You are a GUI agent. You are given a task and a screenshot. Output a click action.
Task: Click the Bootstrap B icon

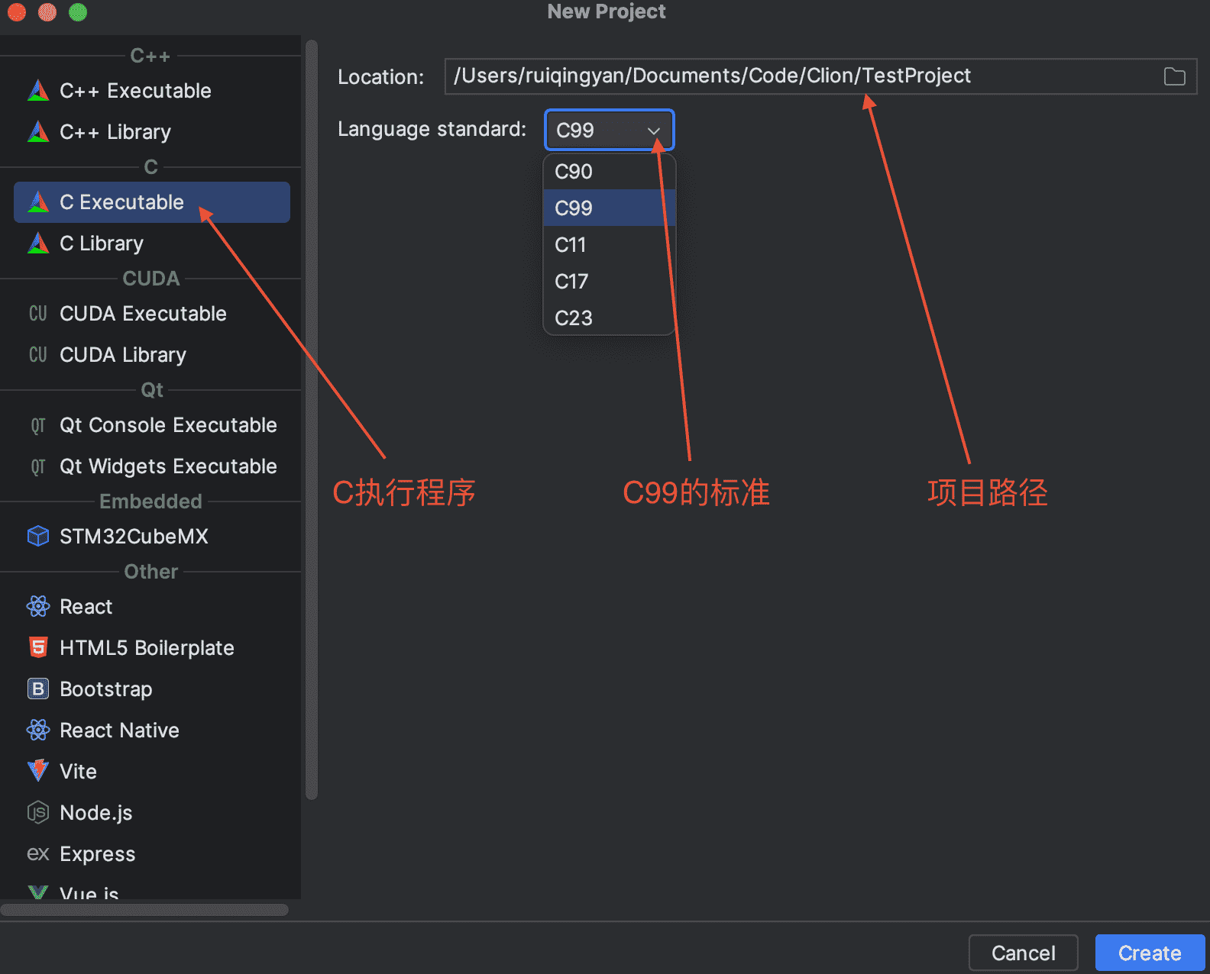click(38, 689)
